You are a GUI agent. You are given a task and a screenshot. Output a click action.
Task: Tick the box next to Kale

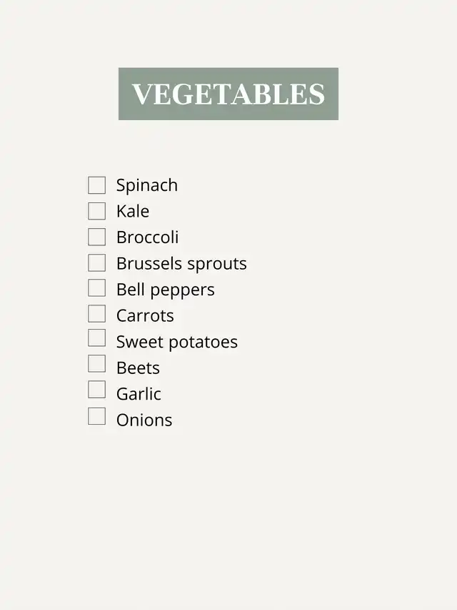[x=97, y=211]
